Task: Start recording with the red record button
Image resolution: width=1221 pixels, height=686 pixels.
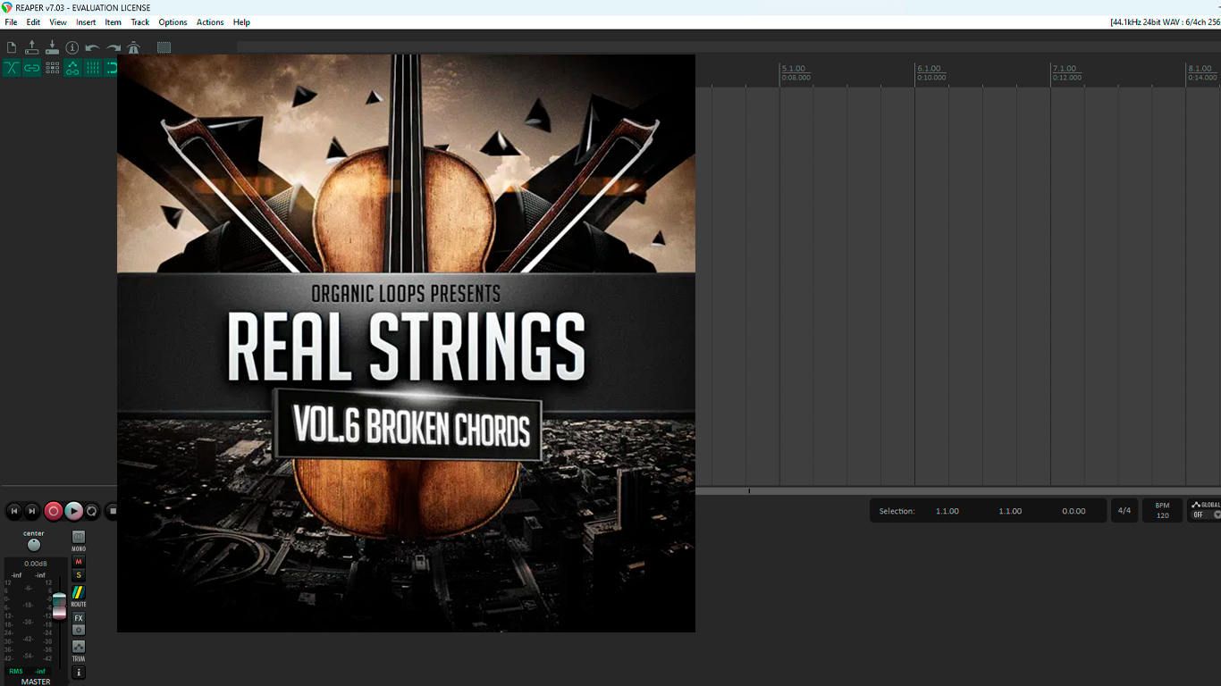Action: click(x=54, y=511)
